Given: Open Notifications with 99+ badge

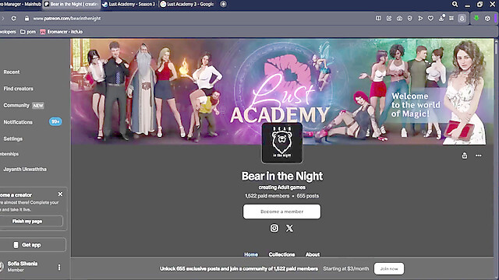Looking at the screenshot, I should pos(33,122).
